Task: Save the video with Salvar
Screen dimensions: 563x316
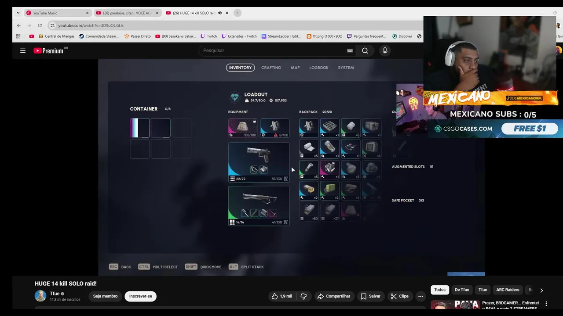Action: point(370,296)
